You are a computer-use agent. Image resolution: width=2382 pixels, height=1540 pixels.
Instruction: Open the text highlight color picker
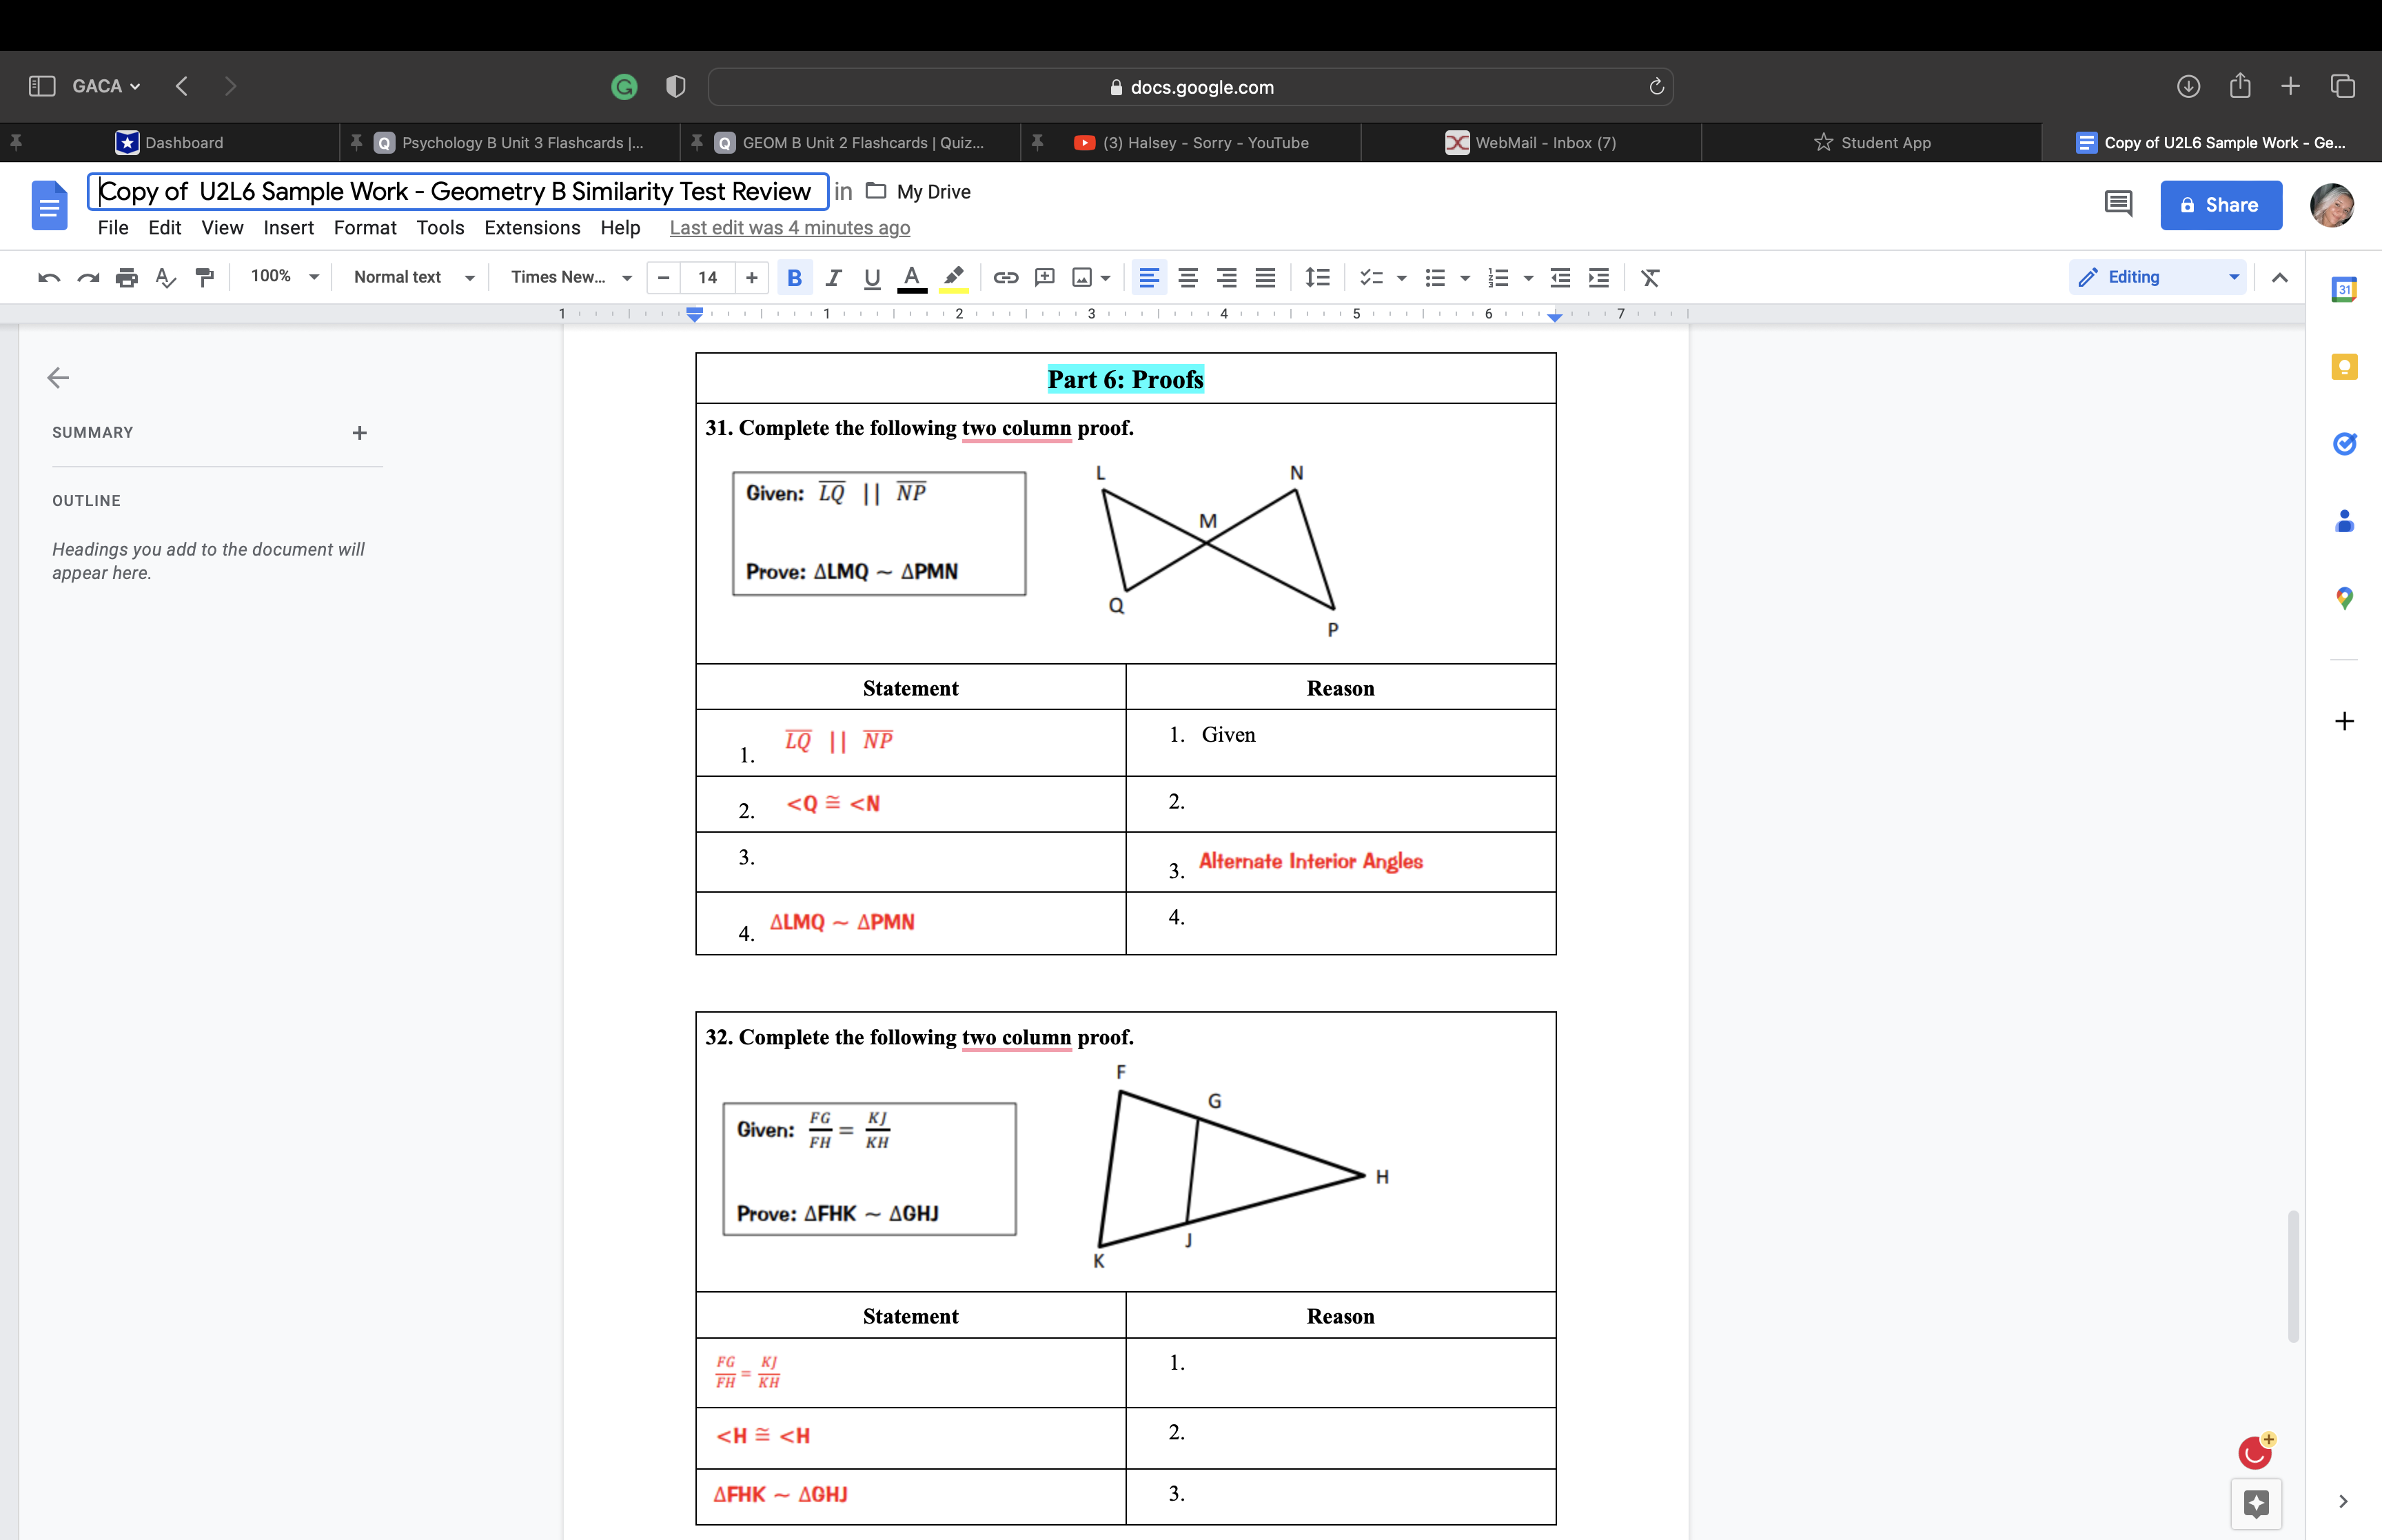[953, 277]
